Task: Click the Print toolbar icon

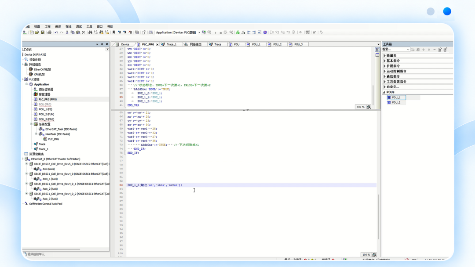Action: (49, 32)
